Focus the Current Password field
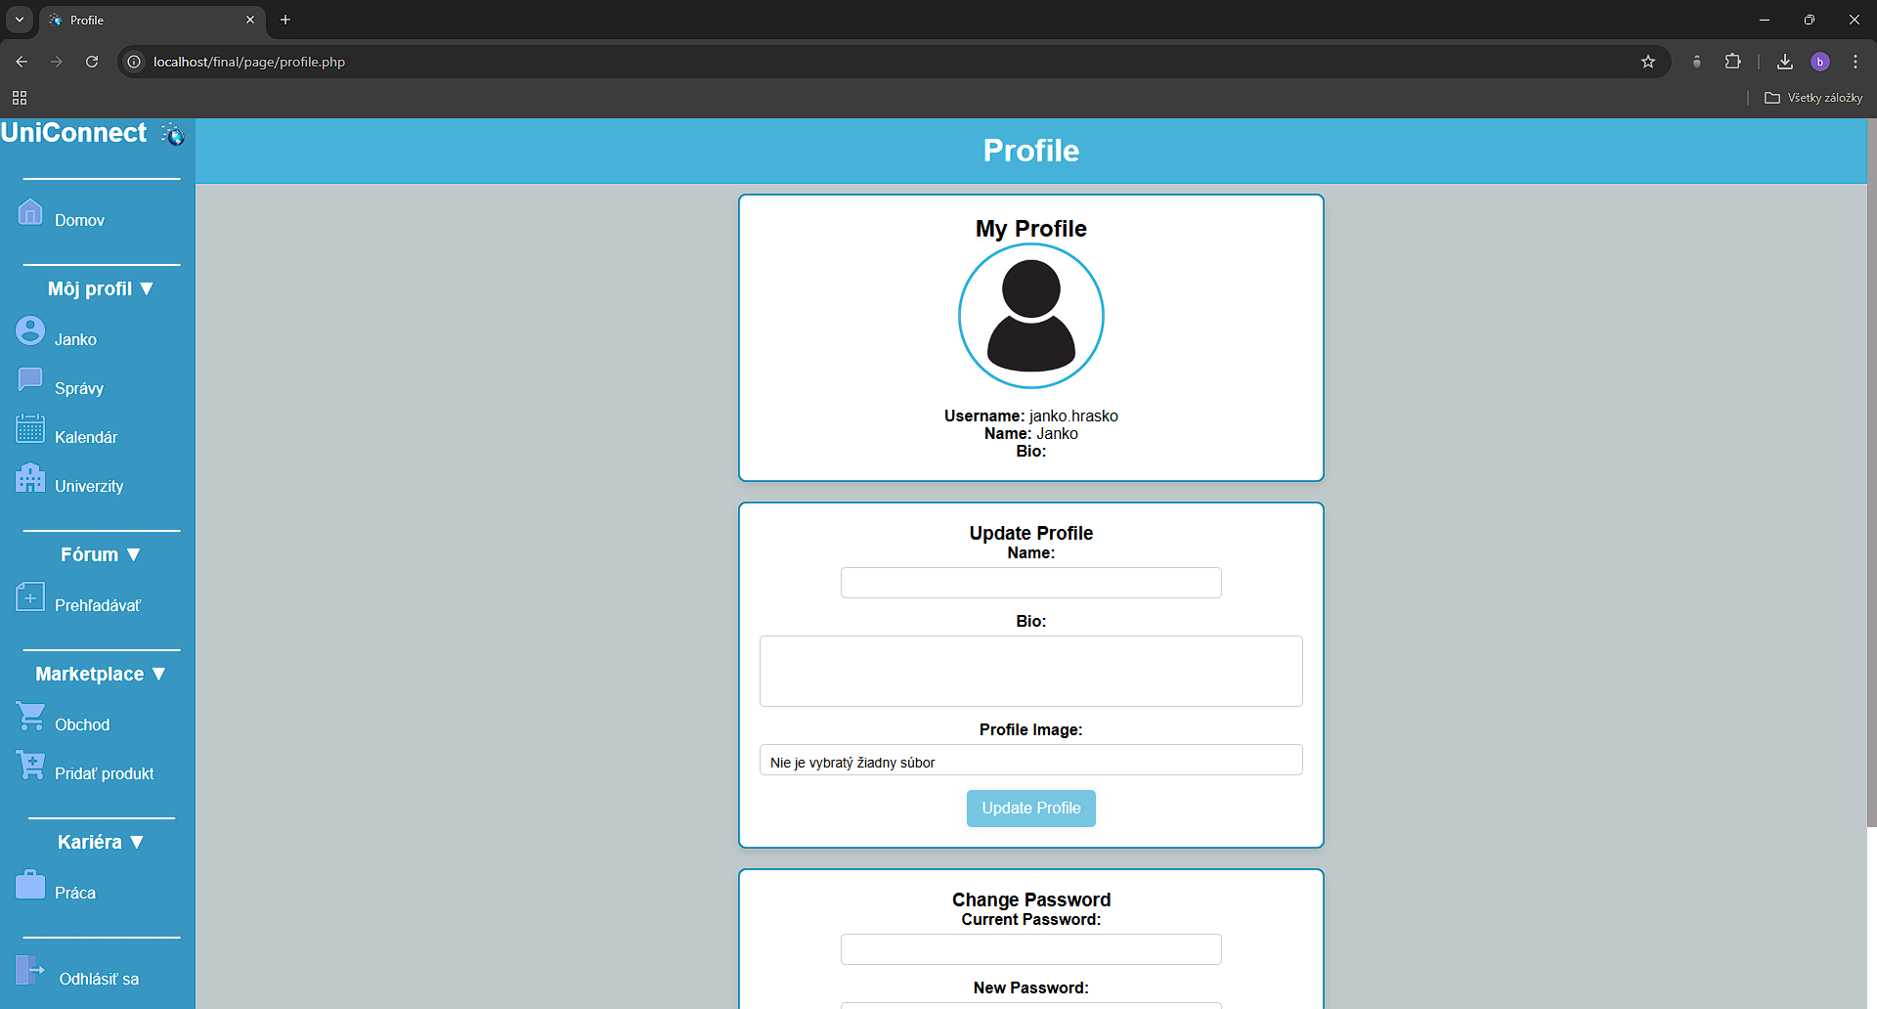The width and height of the screenshot is (1877, 1009). (x=1031, y=949)
